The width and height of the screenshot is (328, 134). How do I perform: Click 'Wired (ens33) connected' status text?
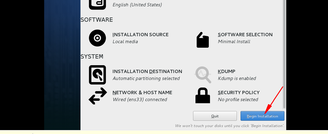coord(140,100)
